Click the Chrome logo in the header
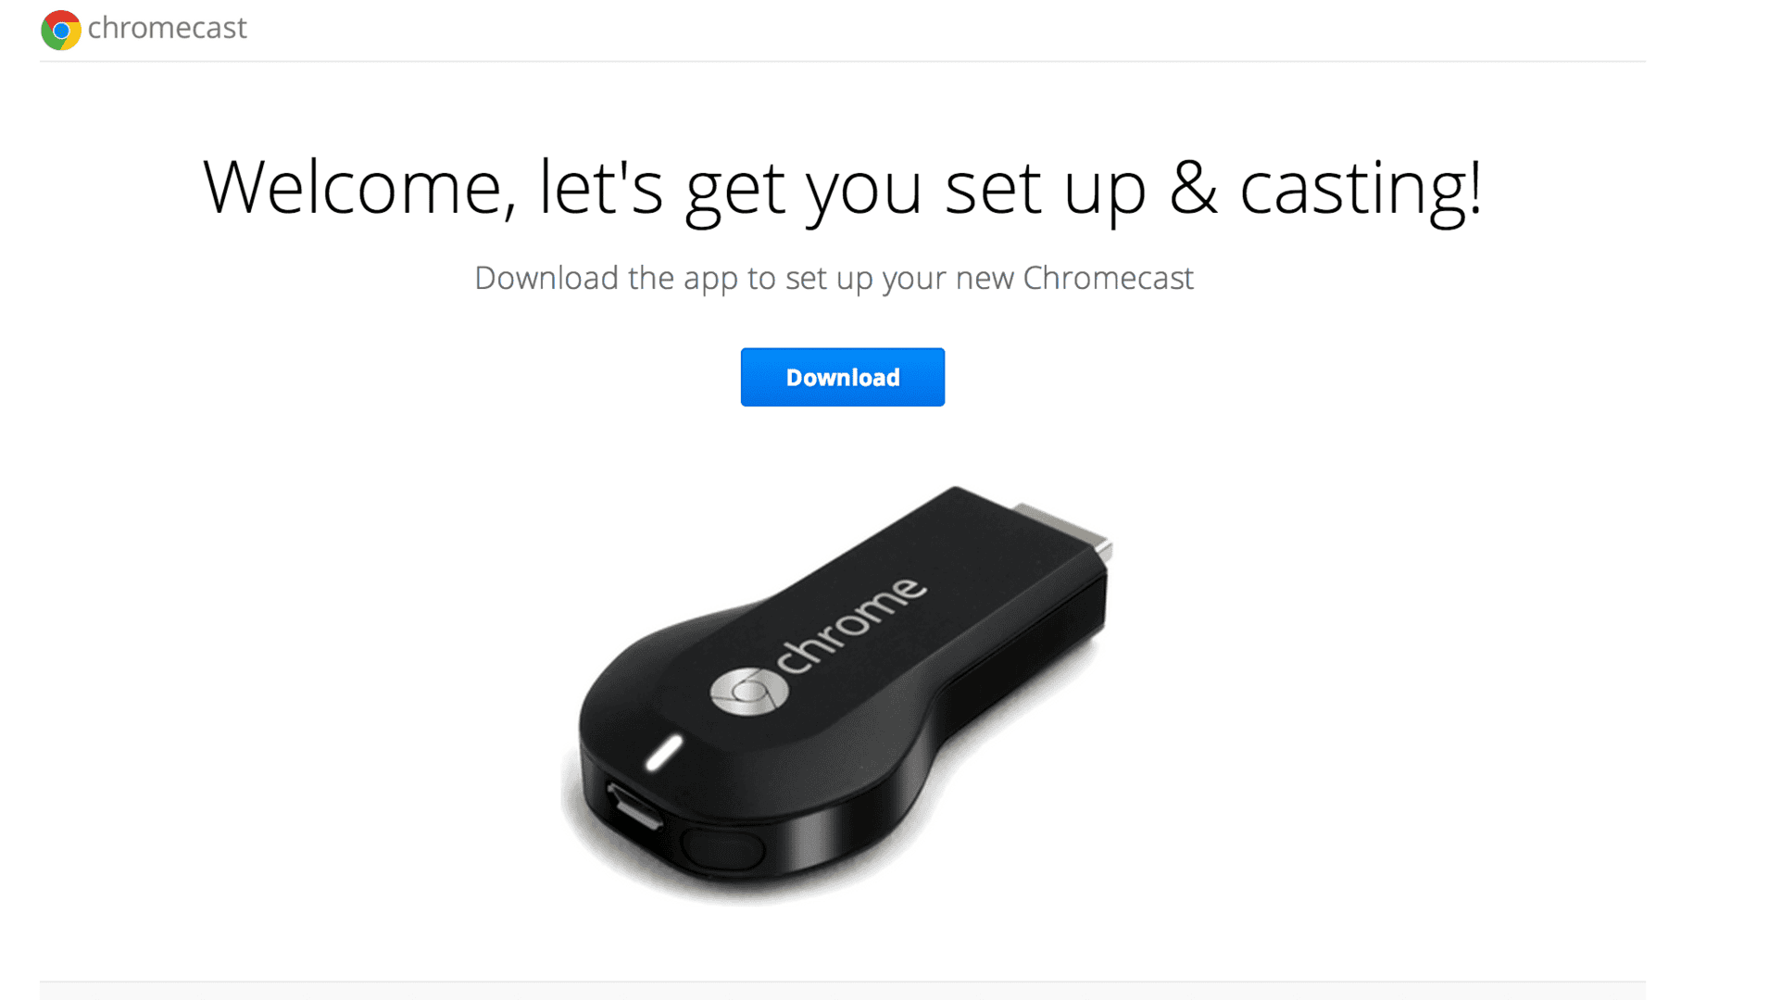The height and width of the screenshot is (1000, 1769). tap(61, 30)
